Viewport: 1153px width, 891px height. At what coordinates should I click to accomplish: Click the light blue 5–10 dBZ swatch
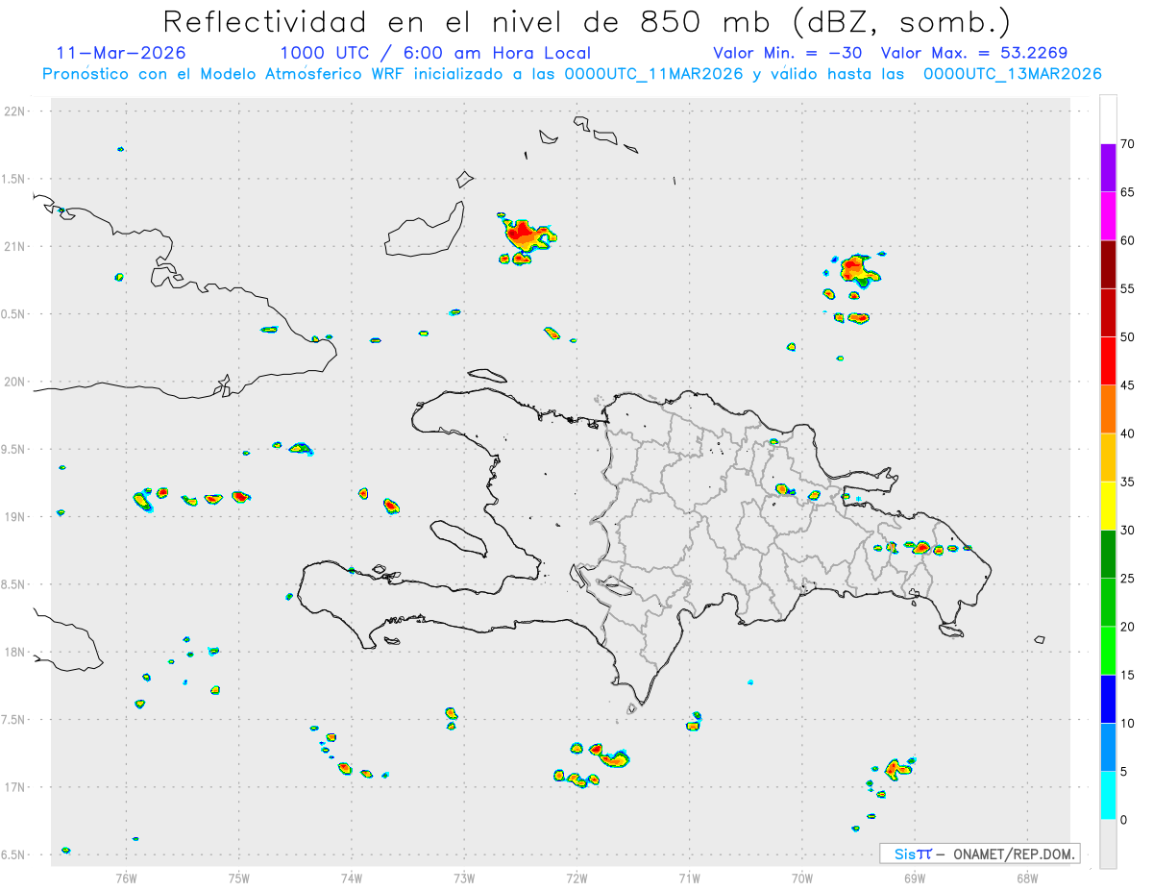click(x=1108, y=747)
